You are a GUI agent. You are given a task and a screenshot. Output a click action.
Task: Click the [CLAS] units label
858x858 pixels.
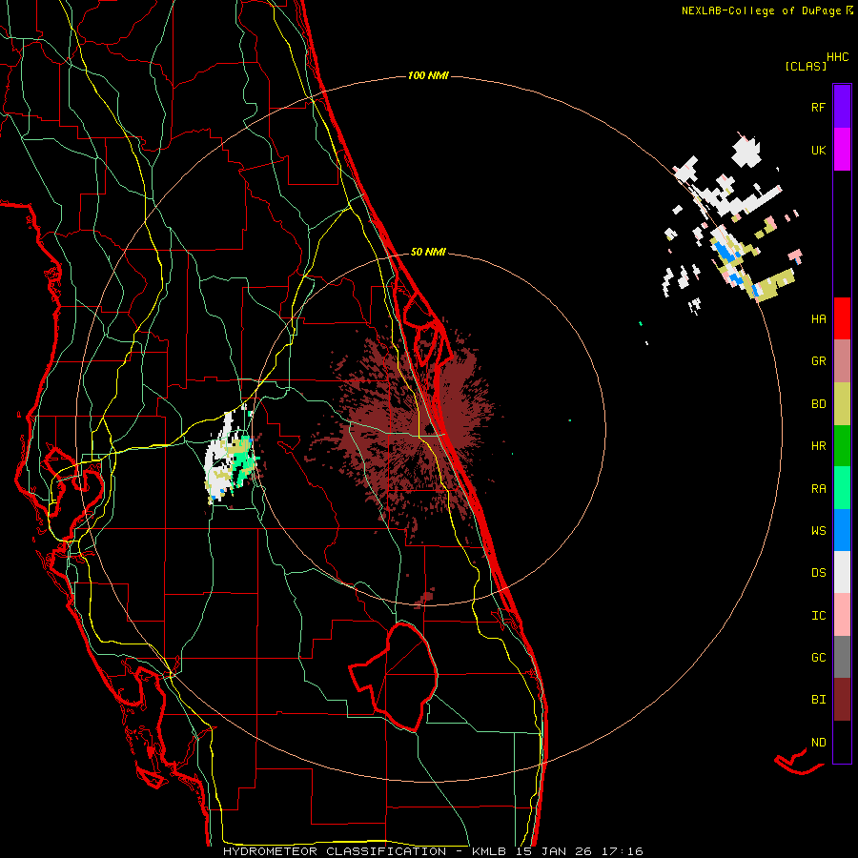tap(806, 66)
